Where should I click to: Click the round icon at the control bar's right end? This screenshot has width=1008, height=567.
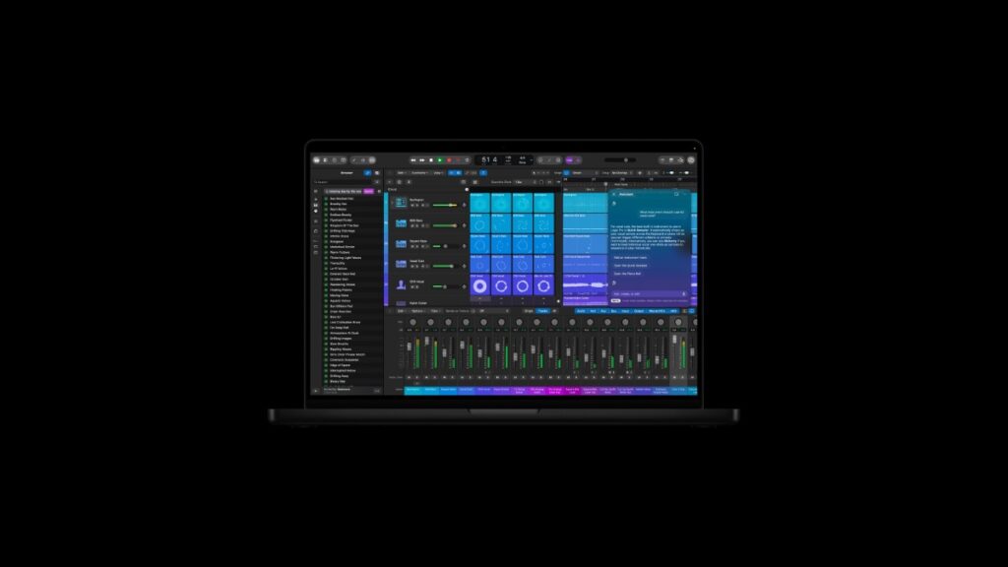click(x=691, y=160)
